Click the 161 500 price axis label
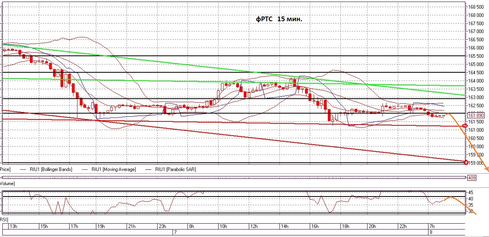Image resolution: width=489 pixels, height=237 pixels. (x=476, y=122)
